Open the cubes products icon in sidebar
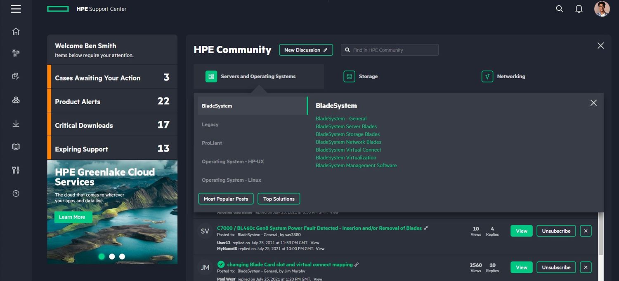619x281 pixels. coord(16,100)
